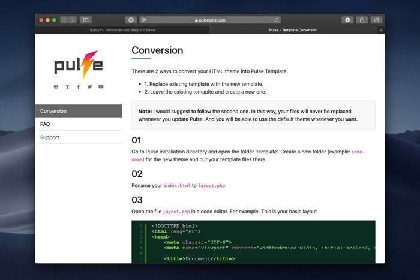This screenshot has width=420, height=280.
Task: Click the title Document line in code
Action: pos(199,258)
